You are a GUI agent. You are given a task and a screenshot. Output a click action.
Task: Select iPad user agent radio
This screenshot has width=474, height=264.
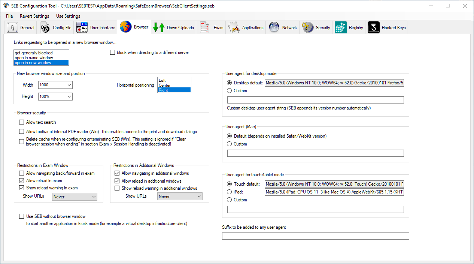230,192
